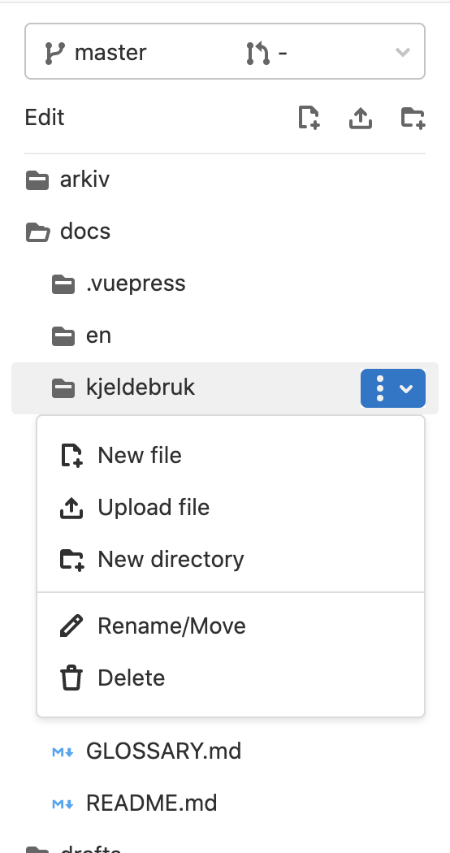Image resolution: width=450 pixels, height=853 pixels.
Task: Click the new directory icon in Edit header
Action: click(413, 118)
